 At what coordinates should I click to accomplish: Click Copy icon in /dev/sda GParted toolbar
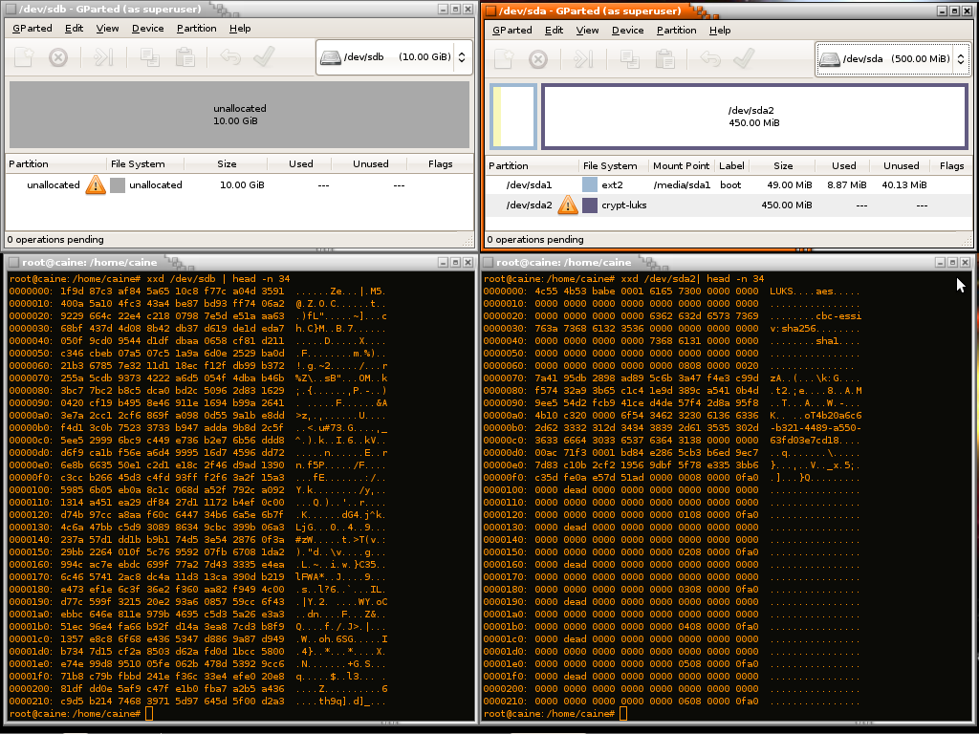click(629, 59)
